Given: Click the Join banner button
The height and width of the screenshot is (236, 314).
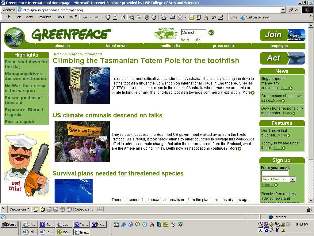Looking at the screenshot, I should (282, 35).
